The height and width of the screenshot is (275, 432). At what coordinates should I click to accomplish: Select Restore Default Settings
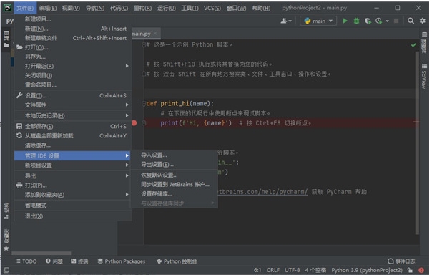[174, 175]
